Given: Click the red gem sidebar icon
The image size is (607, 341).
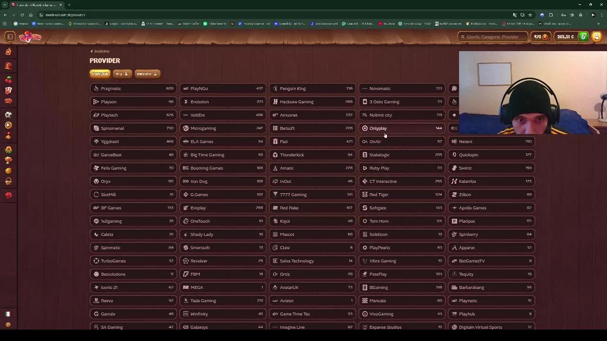Looking at the screenshot, I should [8, 195].
